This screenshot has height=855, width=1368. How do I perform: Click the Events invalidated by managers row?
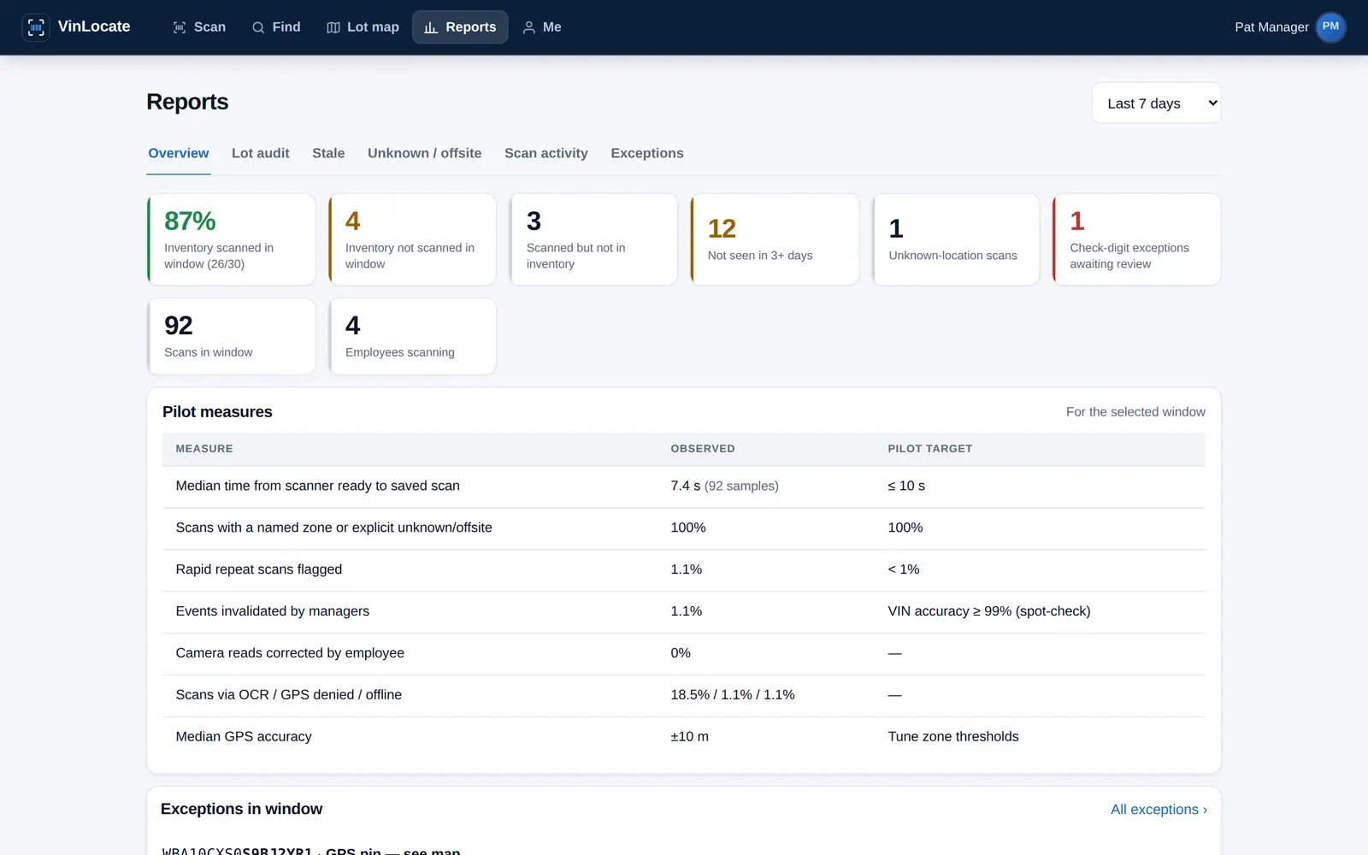click(x=684, y=611)
